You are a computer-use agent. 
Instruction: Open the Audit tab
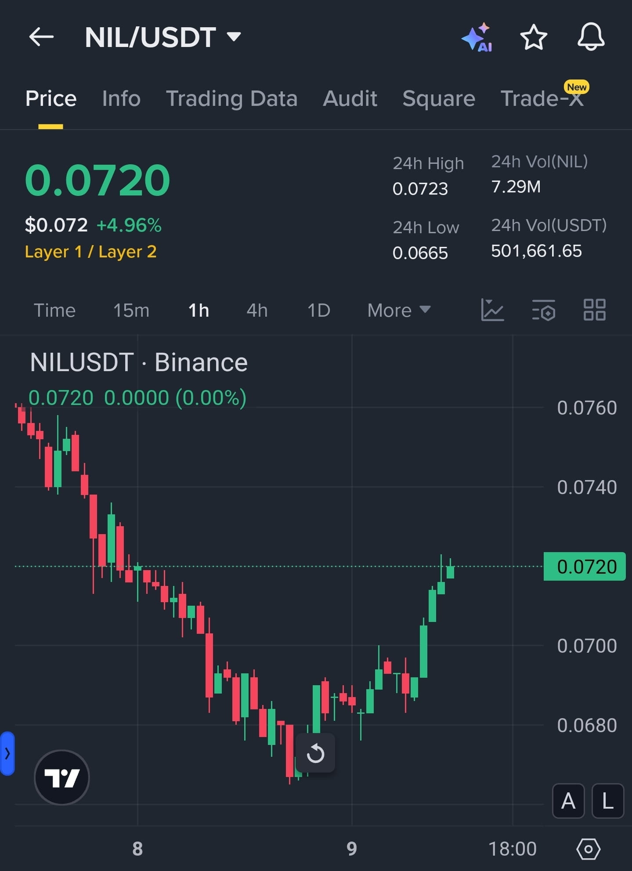pyautogui.click(x=350, y=98)
